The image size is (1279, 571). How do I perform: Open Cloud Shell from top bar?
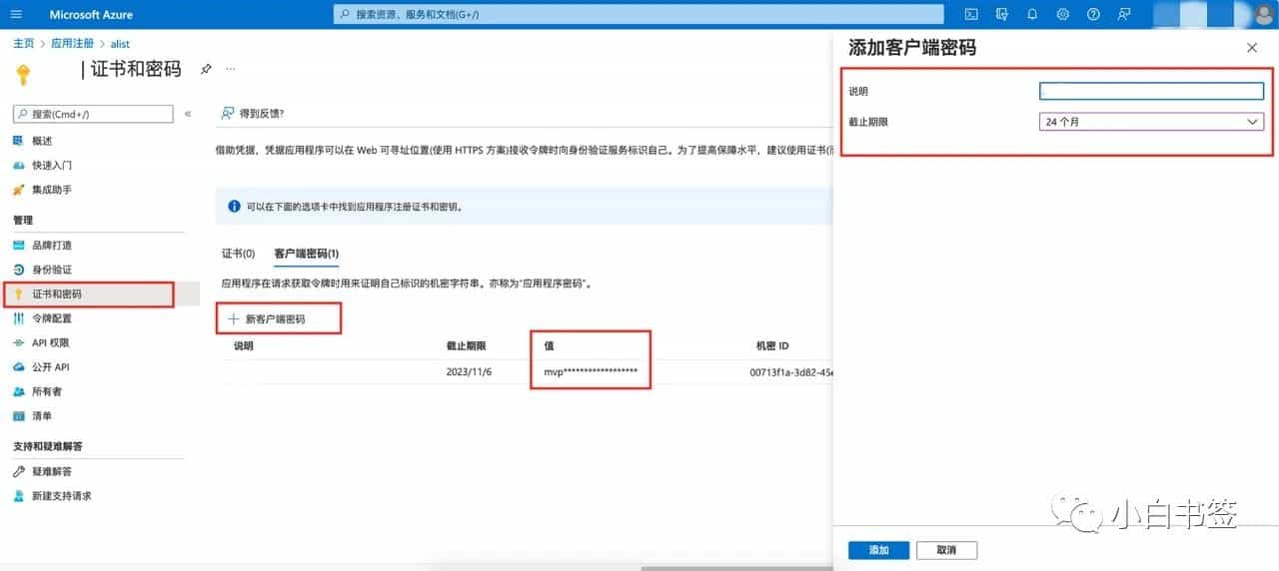click(x=971, y=14)
